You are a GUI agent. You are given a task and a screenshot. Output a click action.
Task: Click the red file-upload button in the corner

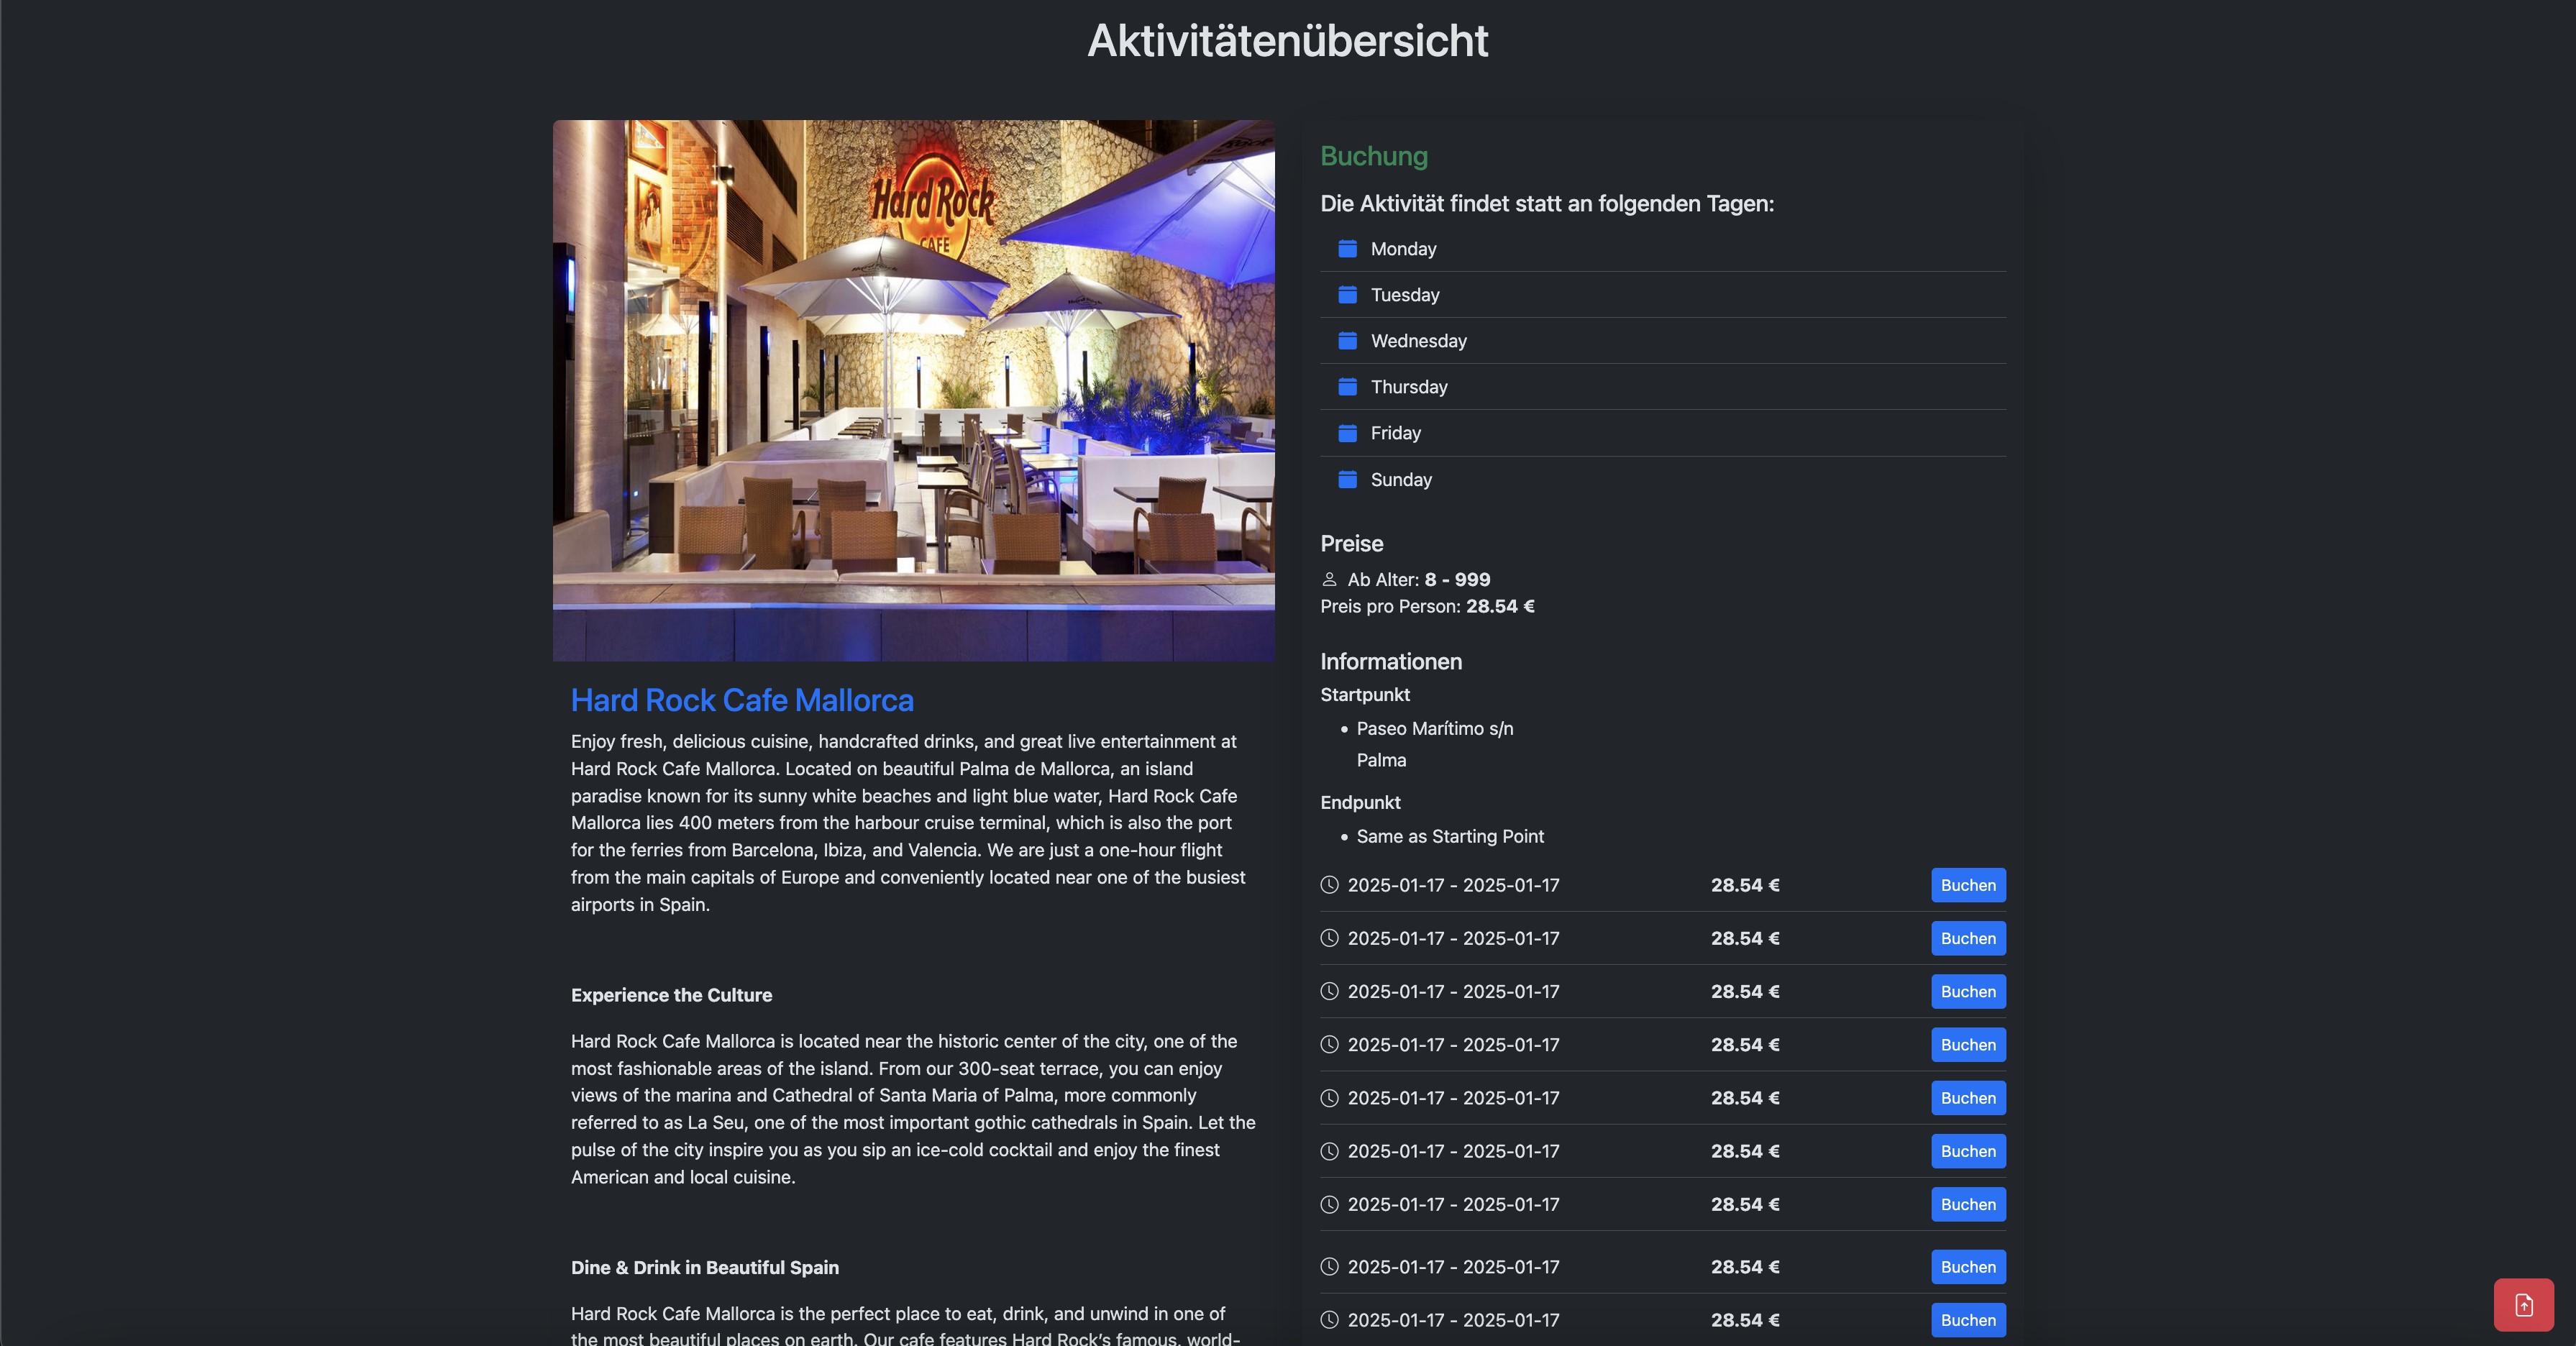coord(2523,1304)
